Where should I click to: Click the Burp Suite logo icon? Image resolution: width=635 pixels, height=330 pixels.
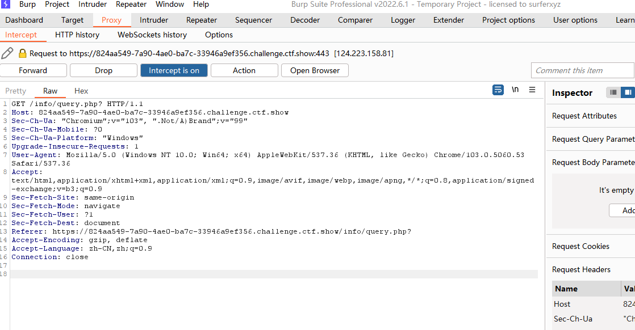click(x=5, y=4)
